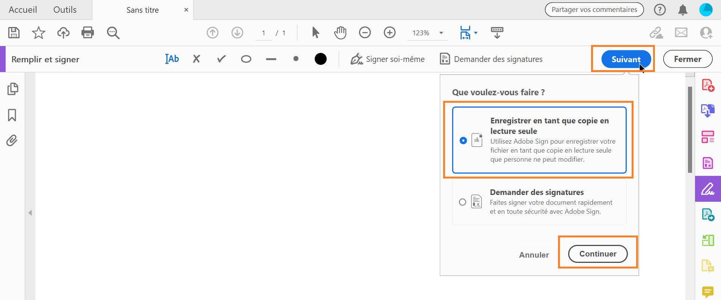Open the account profile avatar

(x=706, y=10)
